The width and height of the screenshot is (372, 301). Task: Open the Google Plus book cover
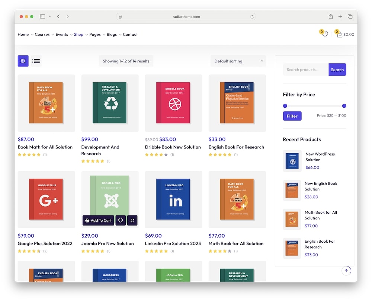46,199
